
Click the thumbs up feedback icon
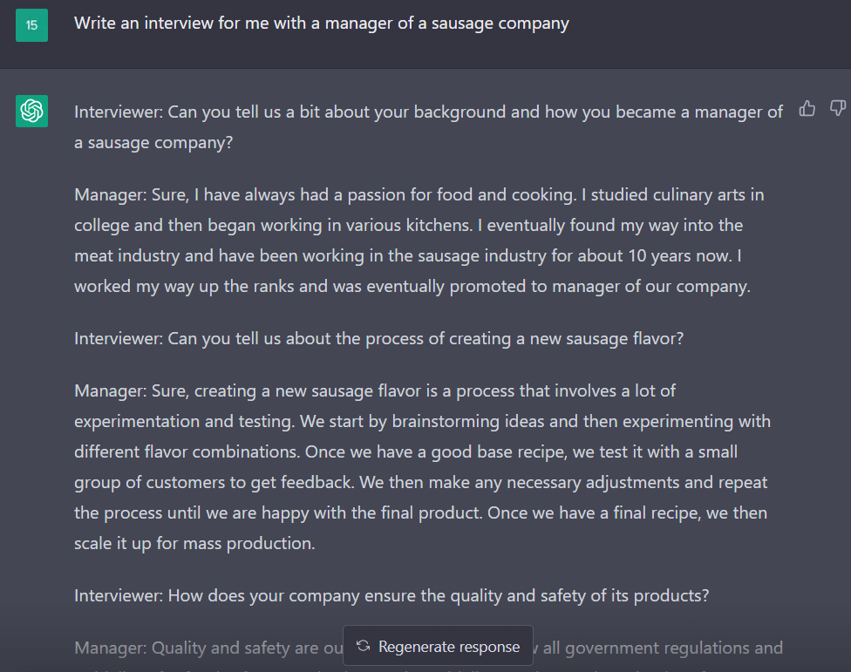click(807, 109)
